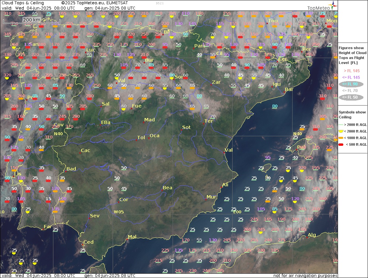Click the 'Alg' city label

[312, 235]
